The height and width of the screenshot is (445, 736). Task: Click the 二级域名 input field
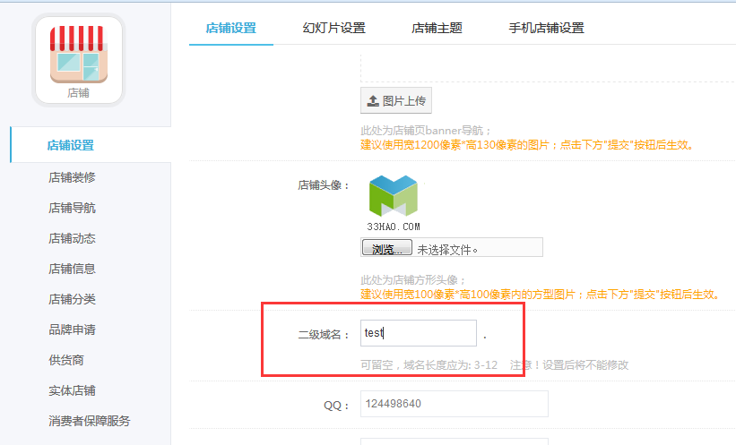point(419,333)
